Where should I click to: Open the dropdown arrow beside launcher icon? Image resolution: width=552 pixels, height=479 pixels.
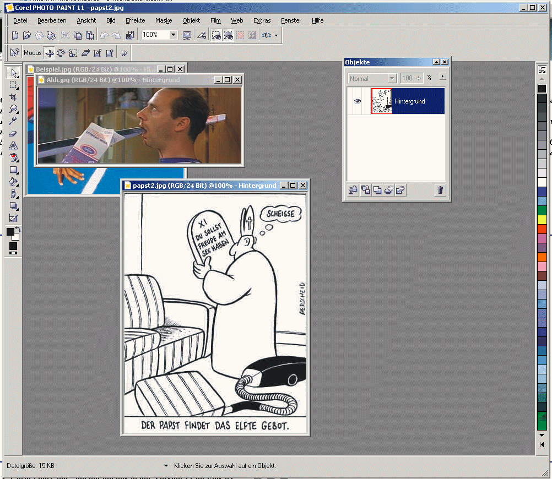(277, 35)
